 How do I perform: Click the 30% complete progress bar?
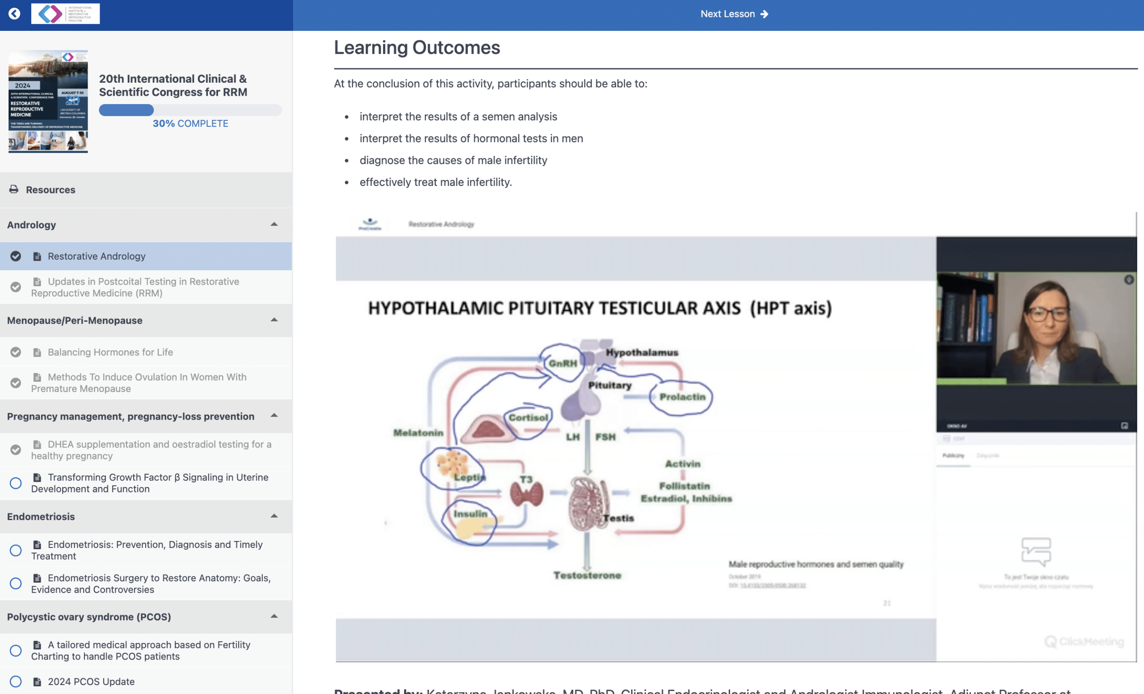pyautogui.click(x=190, y=110)
